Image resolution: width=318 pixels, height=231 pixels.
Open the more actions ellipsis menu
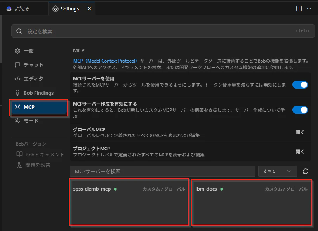point(309,9)
